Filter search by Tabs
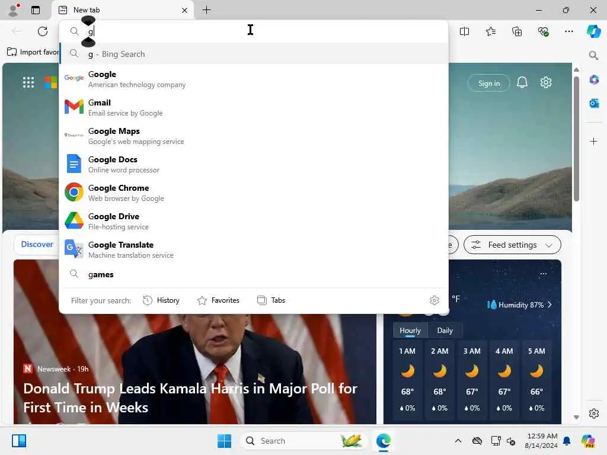Viewport: 607px width, 455px height. [271, 300]
